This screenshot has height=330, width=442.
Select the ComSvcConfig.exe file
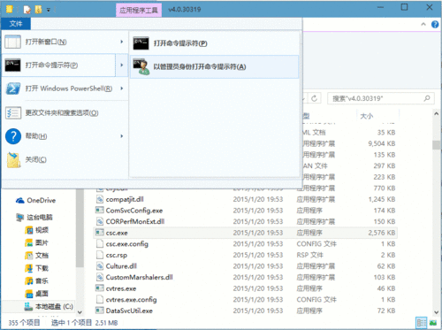pos(134,211)
